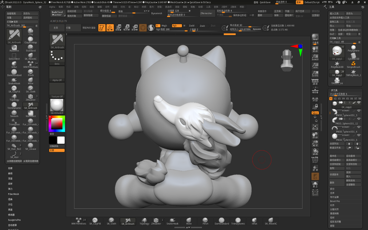Image resolution: width=368 pixels, height=230 pixels.
Task: Enable Zsub sculpt mode
Action: (x=202, y=26)
